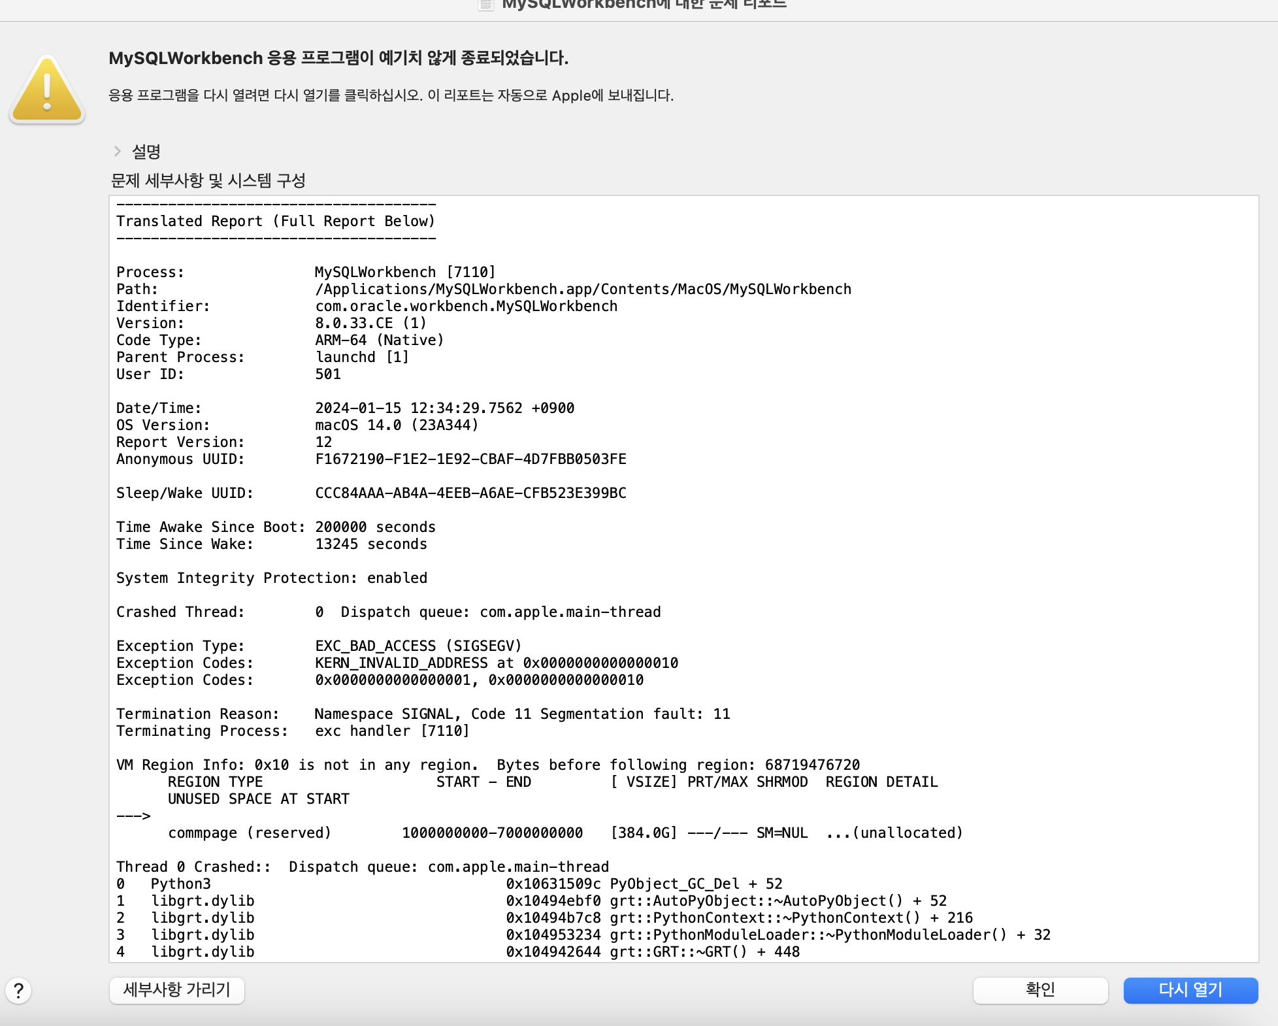1278x1026 pixels.
Task: Click stack frame 2 grt::PythonContext::~PythonContext()
Action: tap(545, 918)
